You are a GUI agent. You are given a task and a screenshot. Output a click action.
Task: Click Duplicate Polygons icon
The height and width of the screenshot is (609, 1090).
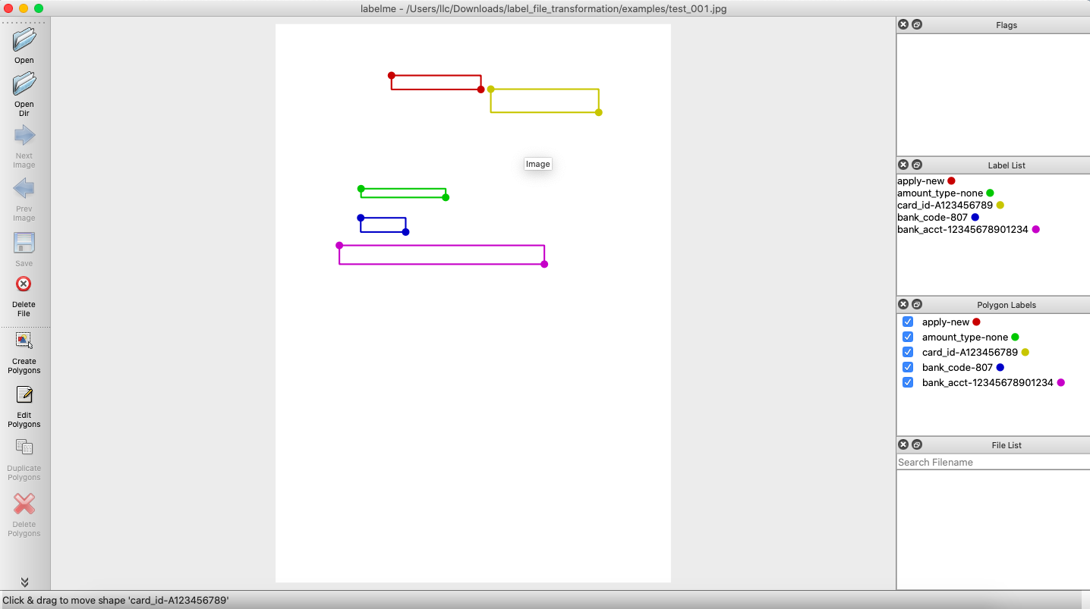coord(24,447)
